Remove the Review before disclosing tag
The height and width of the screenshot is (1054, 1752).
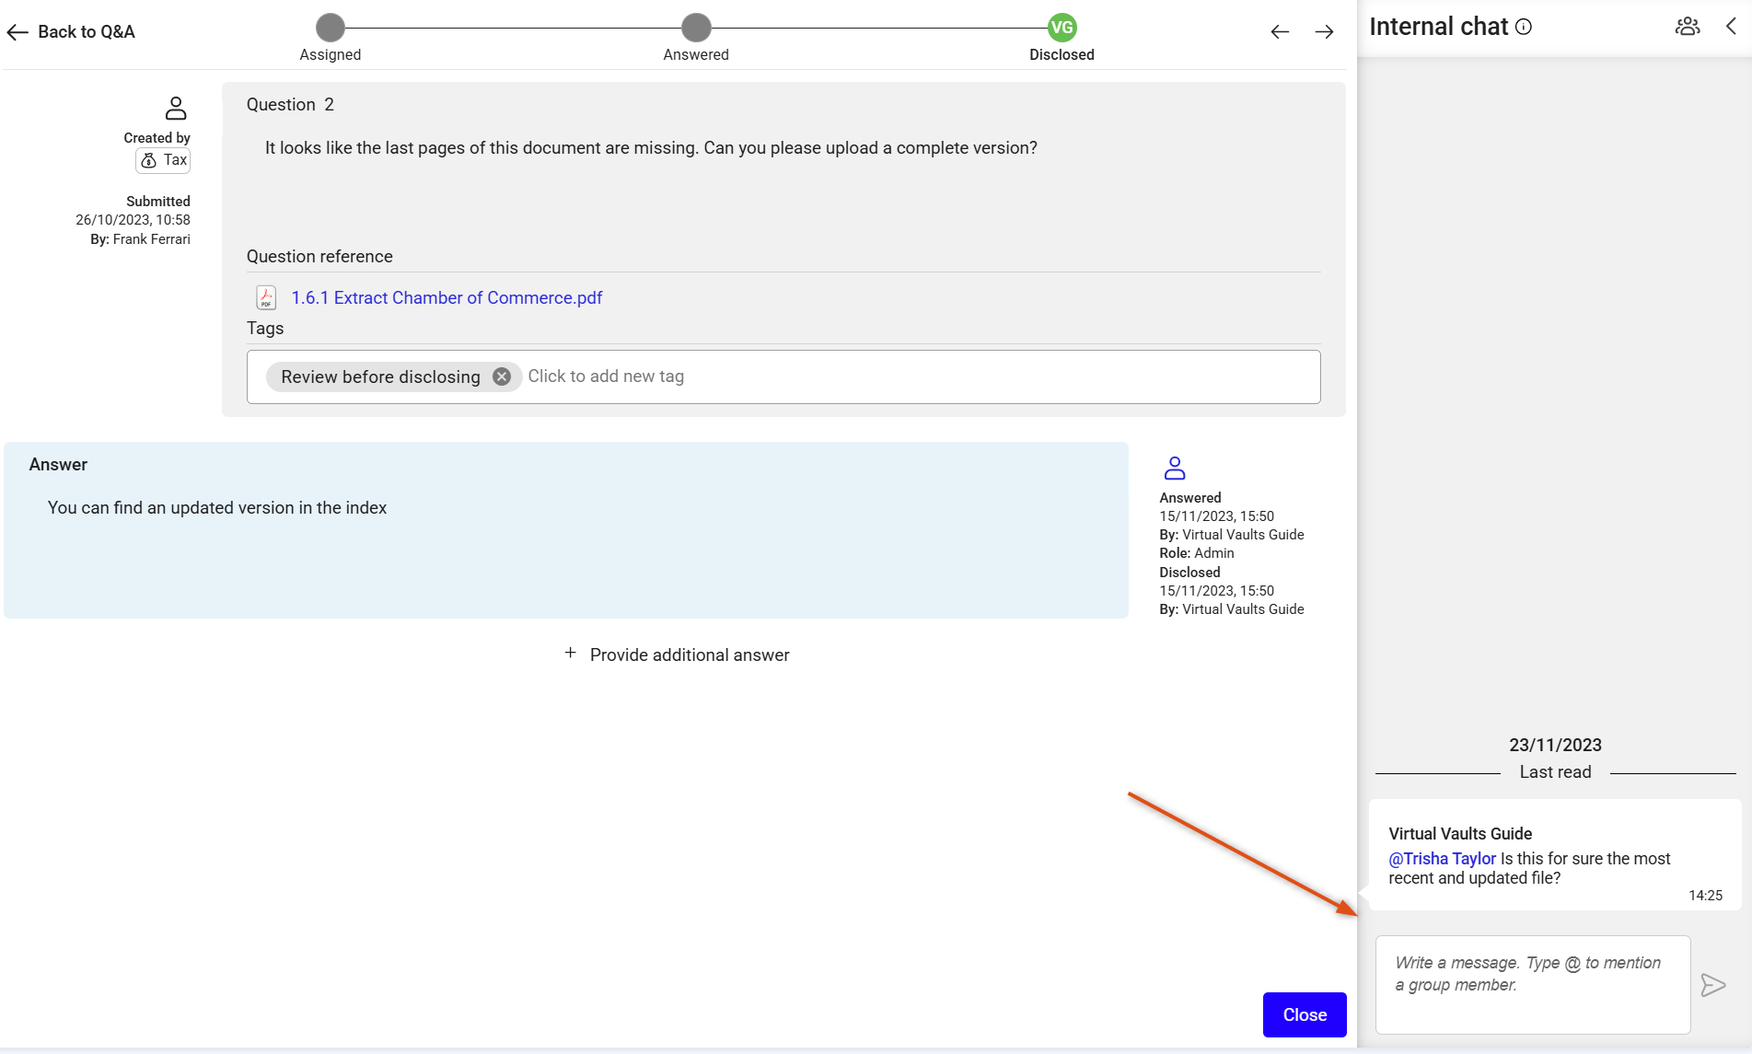coord(502,376)
